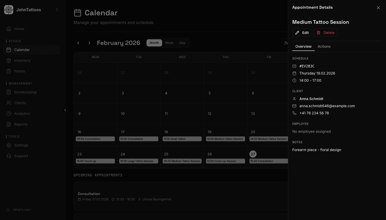
Task: Edit the Medium Tattoo Session appointment
Action: 302,33
